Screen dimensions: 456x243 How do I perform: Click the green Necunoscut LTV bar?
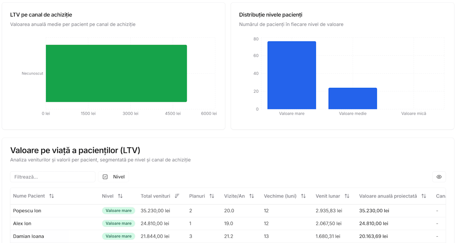click(116, 74)
